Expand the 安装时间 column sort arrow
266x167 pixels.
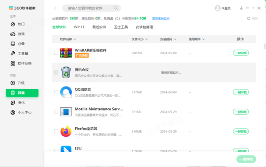[175, 39]
